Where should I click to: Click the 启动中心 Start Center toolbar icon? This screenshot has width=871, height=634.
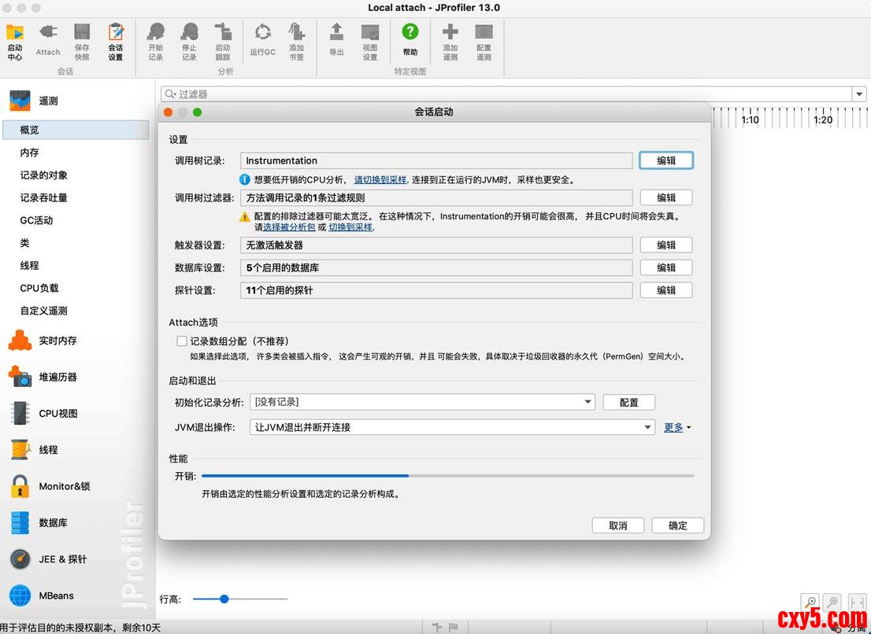pos(15,34)
